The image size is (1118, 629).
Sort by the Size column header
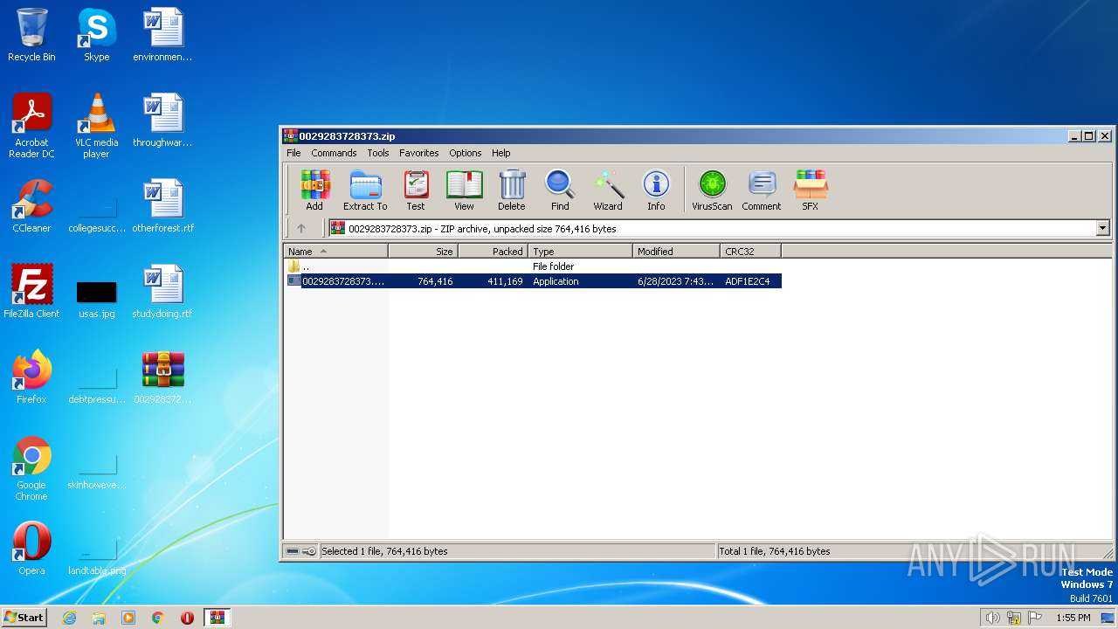point(423,252)
